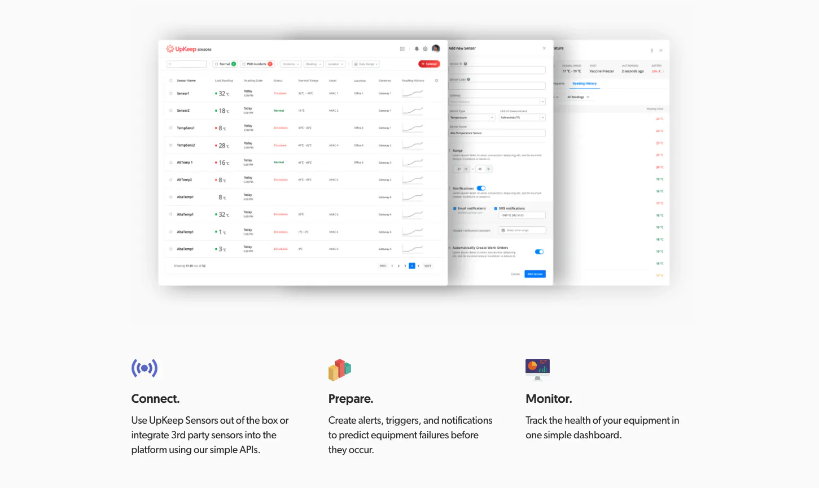Viewport: 819px width, 488px height.
Task: Open the Date Range picker dropdown
Action: [x=366, y=64]
